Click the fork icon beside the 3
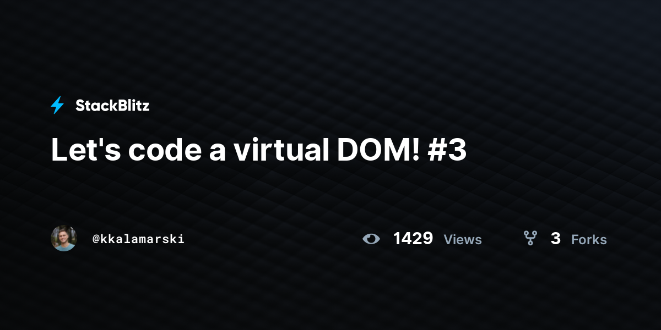661x330 pixels. (530, 238)
